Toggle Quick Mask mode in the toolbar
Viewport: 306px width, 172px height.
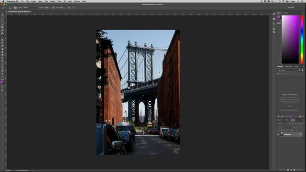2,86
